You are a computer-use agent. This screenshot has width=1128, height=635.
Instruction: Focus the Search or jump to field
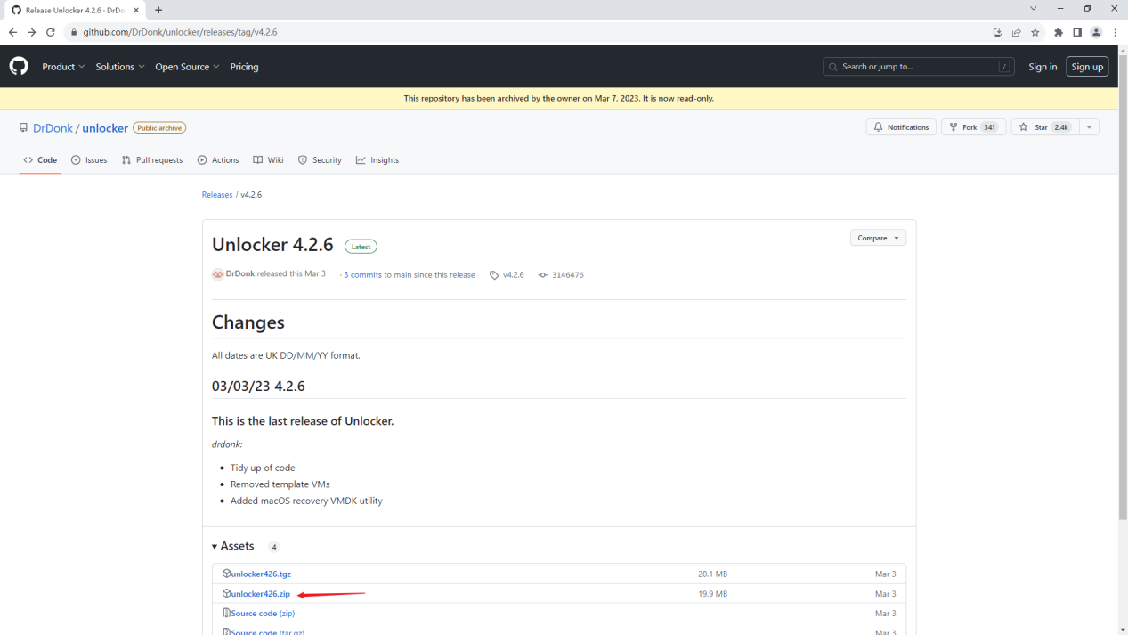click(x=919, y=67)
